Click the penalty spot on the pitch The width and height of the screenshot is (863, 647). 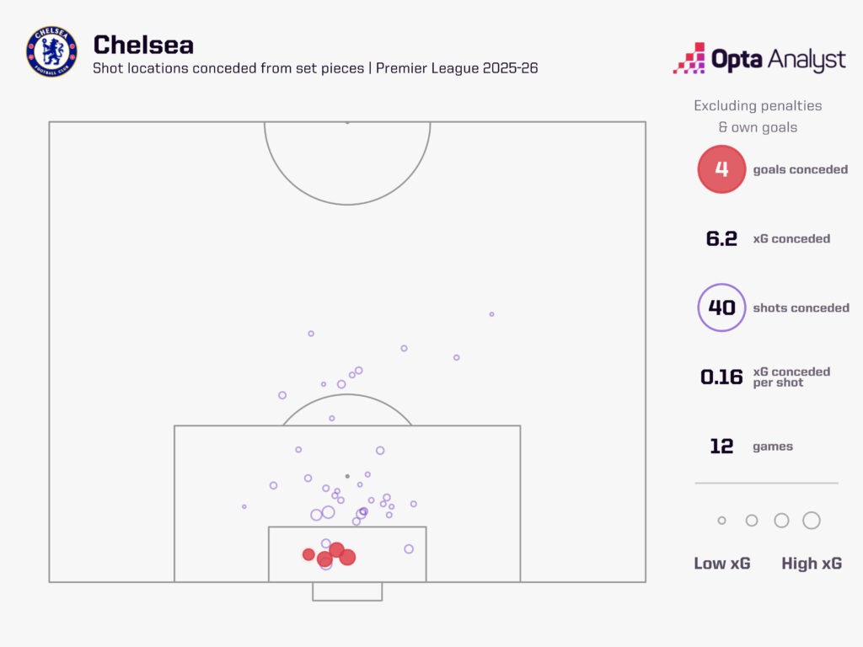click(347, 476)
